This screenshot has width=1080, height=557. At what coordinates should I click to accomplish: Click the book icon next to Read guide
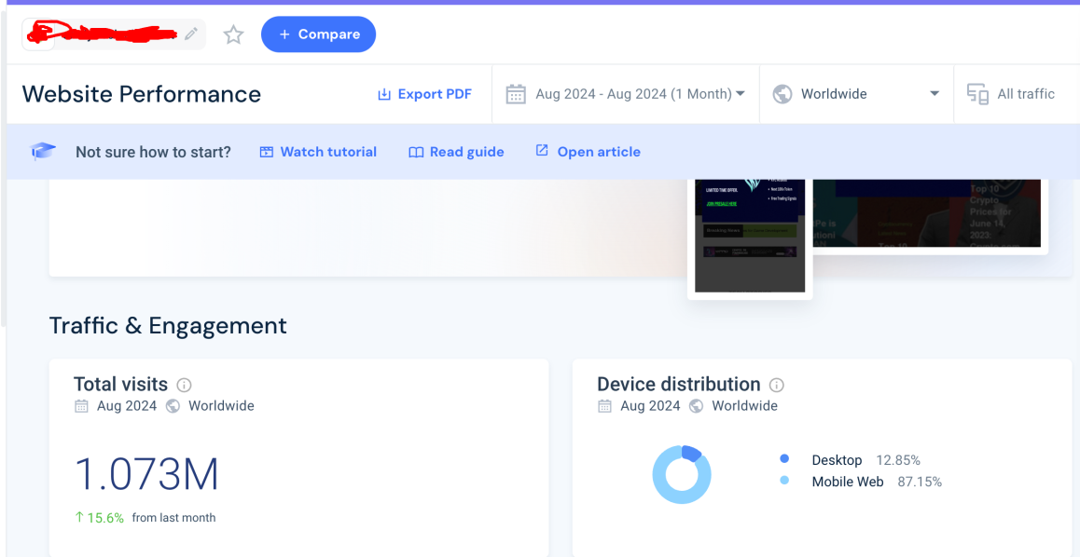[415, 153]
